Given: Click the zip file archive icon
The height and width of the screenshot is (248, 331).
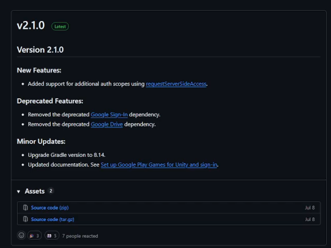Looking at the screenshot, I should (26, 208).
